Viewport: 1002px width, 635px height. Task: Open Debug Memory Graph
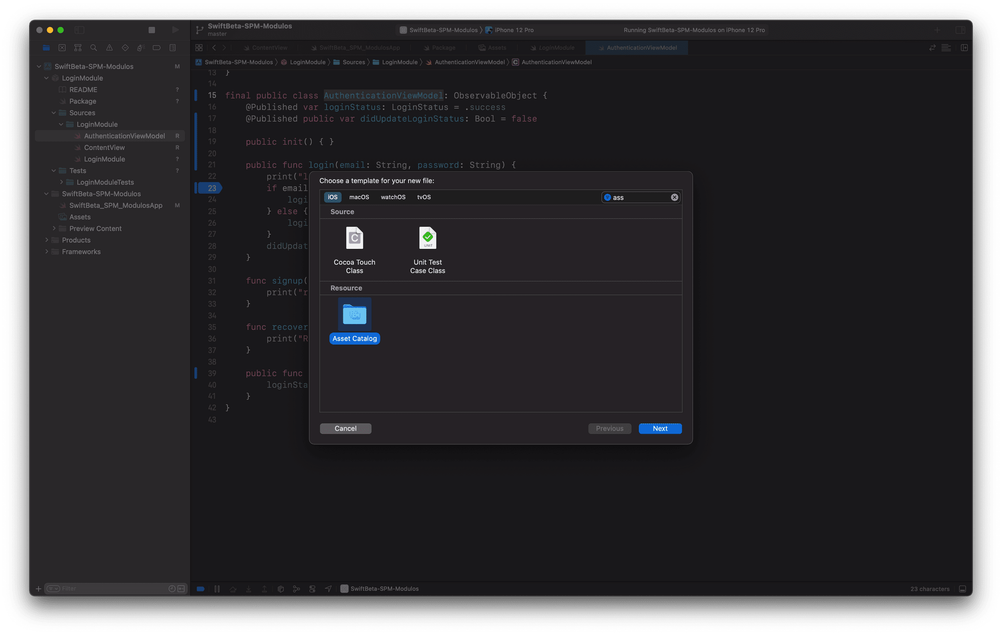[x=297, y=589]
